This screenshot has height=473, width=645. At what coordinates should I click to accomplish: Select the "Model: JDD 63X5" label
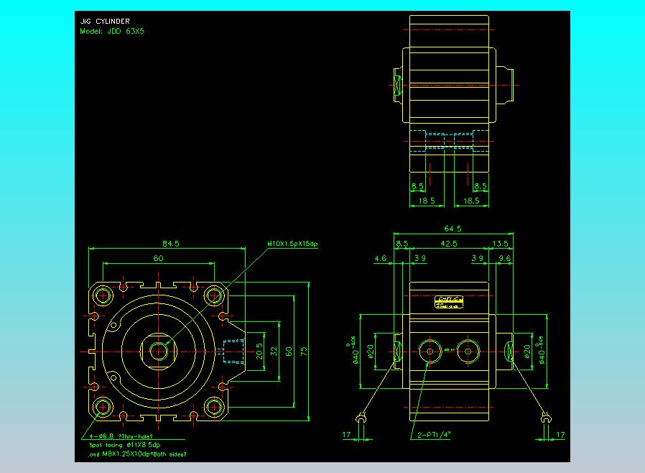(112, 31)
